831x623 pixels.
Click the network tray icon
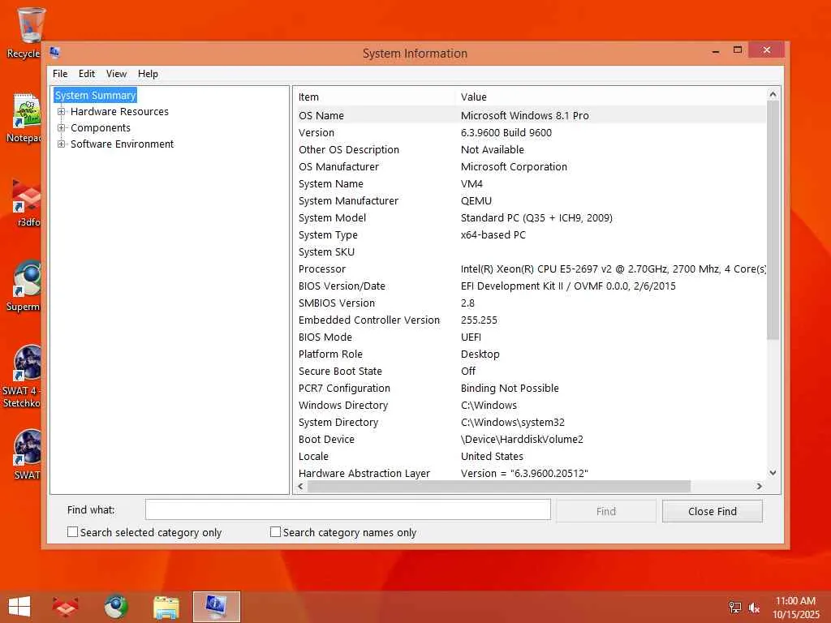(x=735, y=608)
